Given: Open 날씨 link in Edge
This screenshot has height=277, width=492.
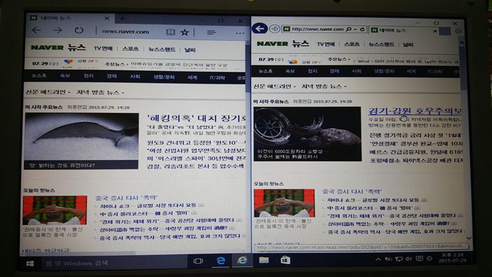Looking at the screenshot, I should 190,50.
